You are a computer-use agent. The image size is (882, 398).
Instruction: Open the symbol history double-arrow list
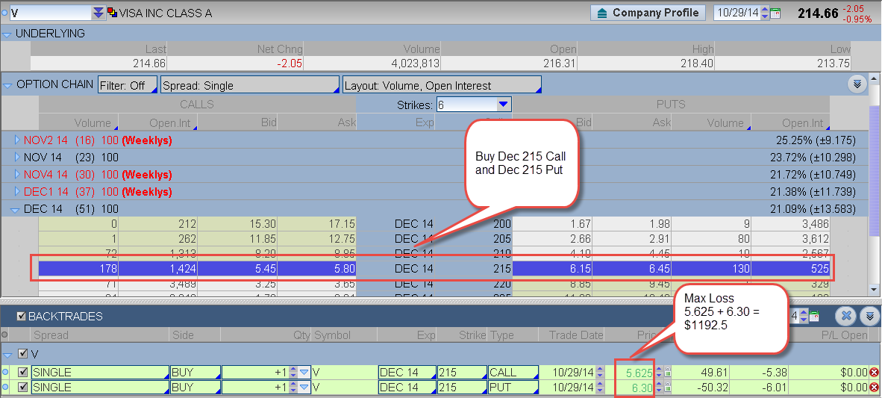(x=98, y=13)
